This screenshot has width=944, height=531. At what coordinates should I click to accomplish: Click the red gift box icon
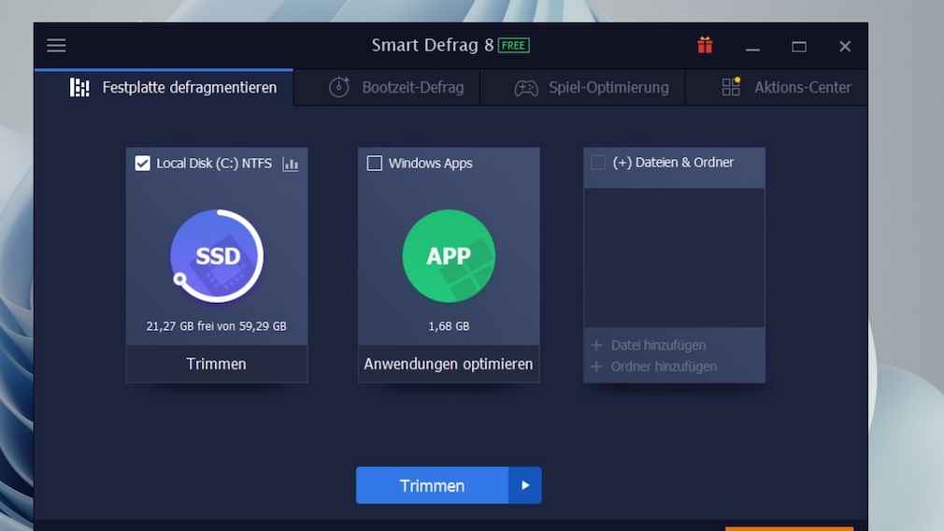click(x=705, y=46)
